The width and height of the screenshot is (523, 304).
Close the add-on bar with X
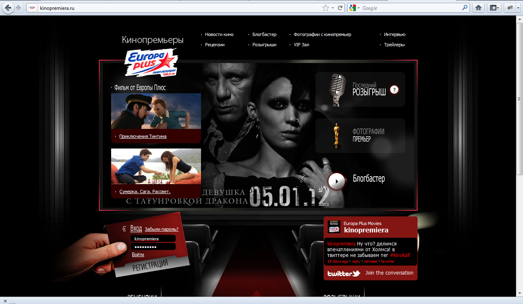pyautogui.click(x=4, y=301)
